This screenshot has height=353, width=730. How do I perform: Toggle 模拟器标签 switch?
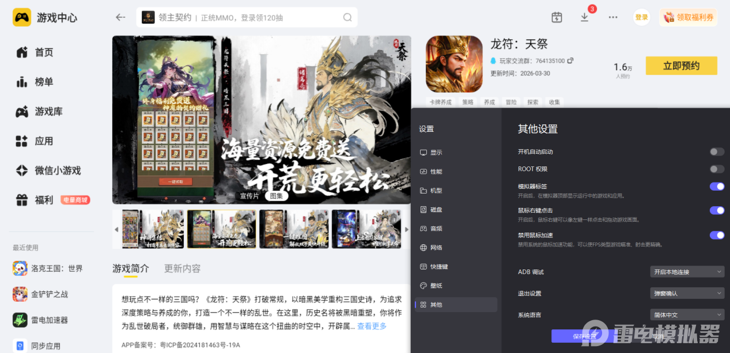pyautogui.click(x=717, y=186)
